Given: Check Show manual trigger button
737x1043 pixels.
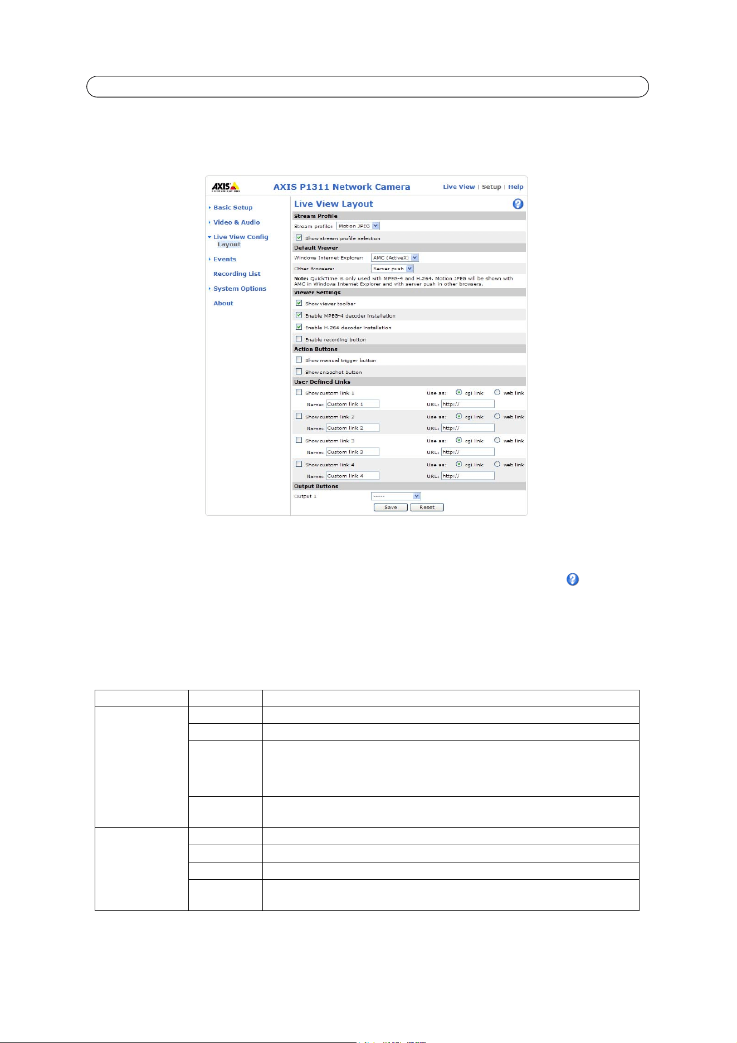Looking at the screenshot, I should pyautogui.click(x=299, y=360).
